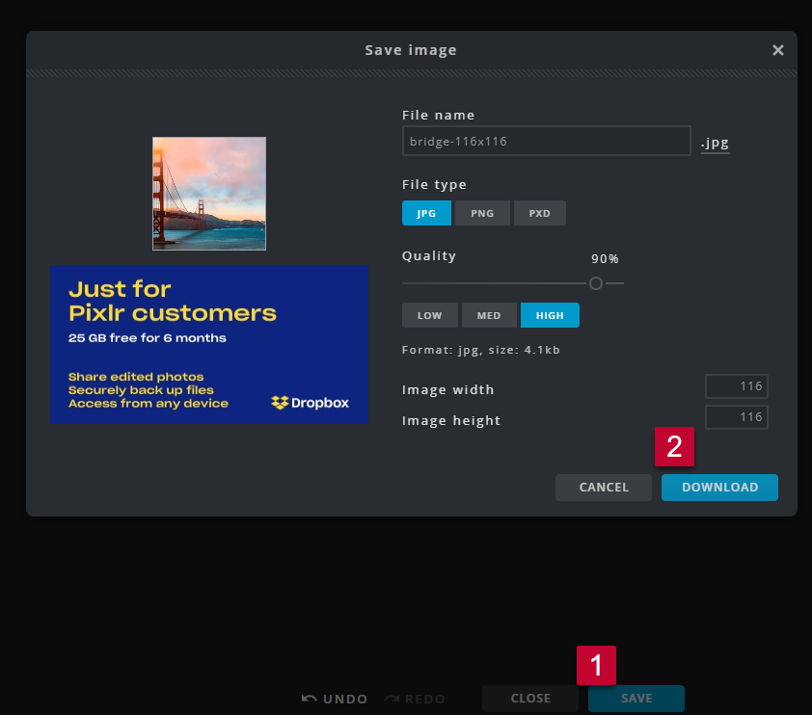Set quality preset to MED

coord(489,315)
